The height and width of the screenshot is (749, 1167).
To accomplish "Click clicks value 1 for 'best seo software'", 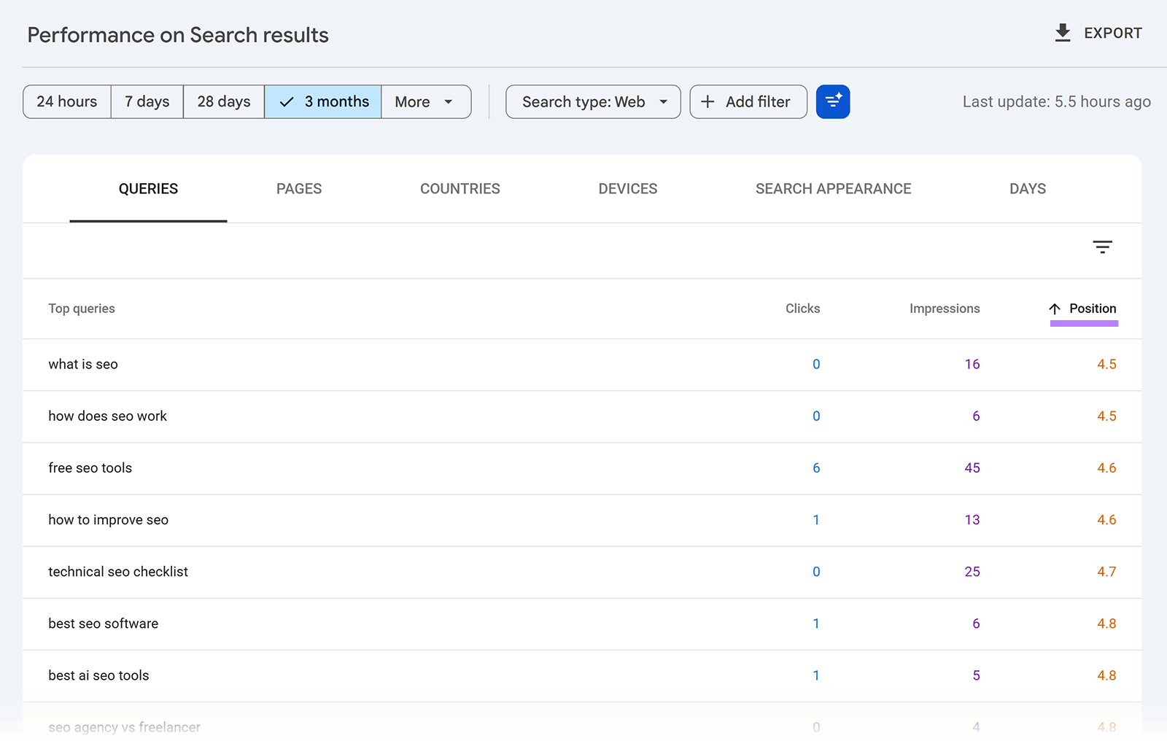I will tap(816, 624).
